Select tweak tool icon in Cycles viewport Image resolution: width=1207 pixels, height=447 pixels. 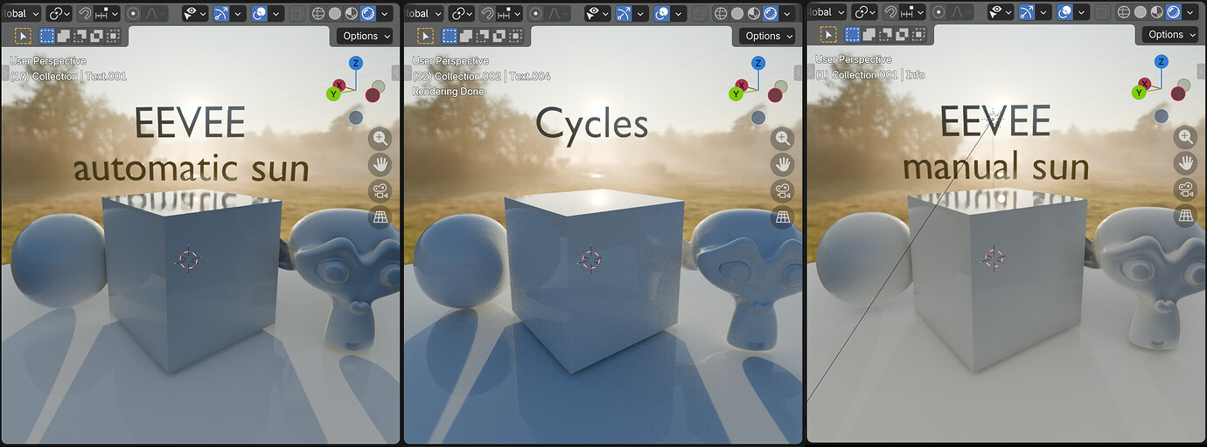pos(425,36)
